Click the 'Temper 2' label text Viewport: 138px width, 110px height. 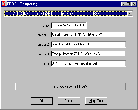42,45
